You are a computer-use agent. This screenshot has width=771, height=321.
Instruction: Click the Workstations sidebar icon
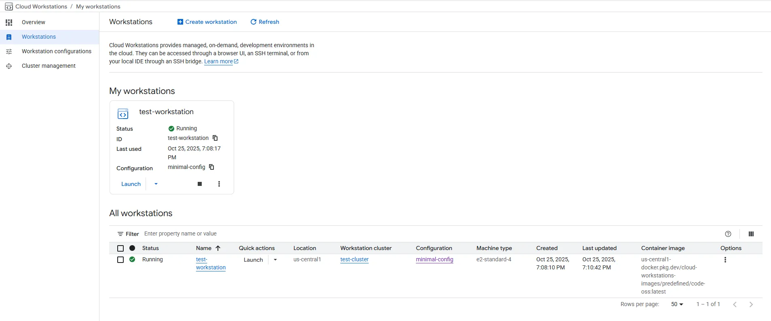tap(9, 37)
